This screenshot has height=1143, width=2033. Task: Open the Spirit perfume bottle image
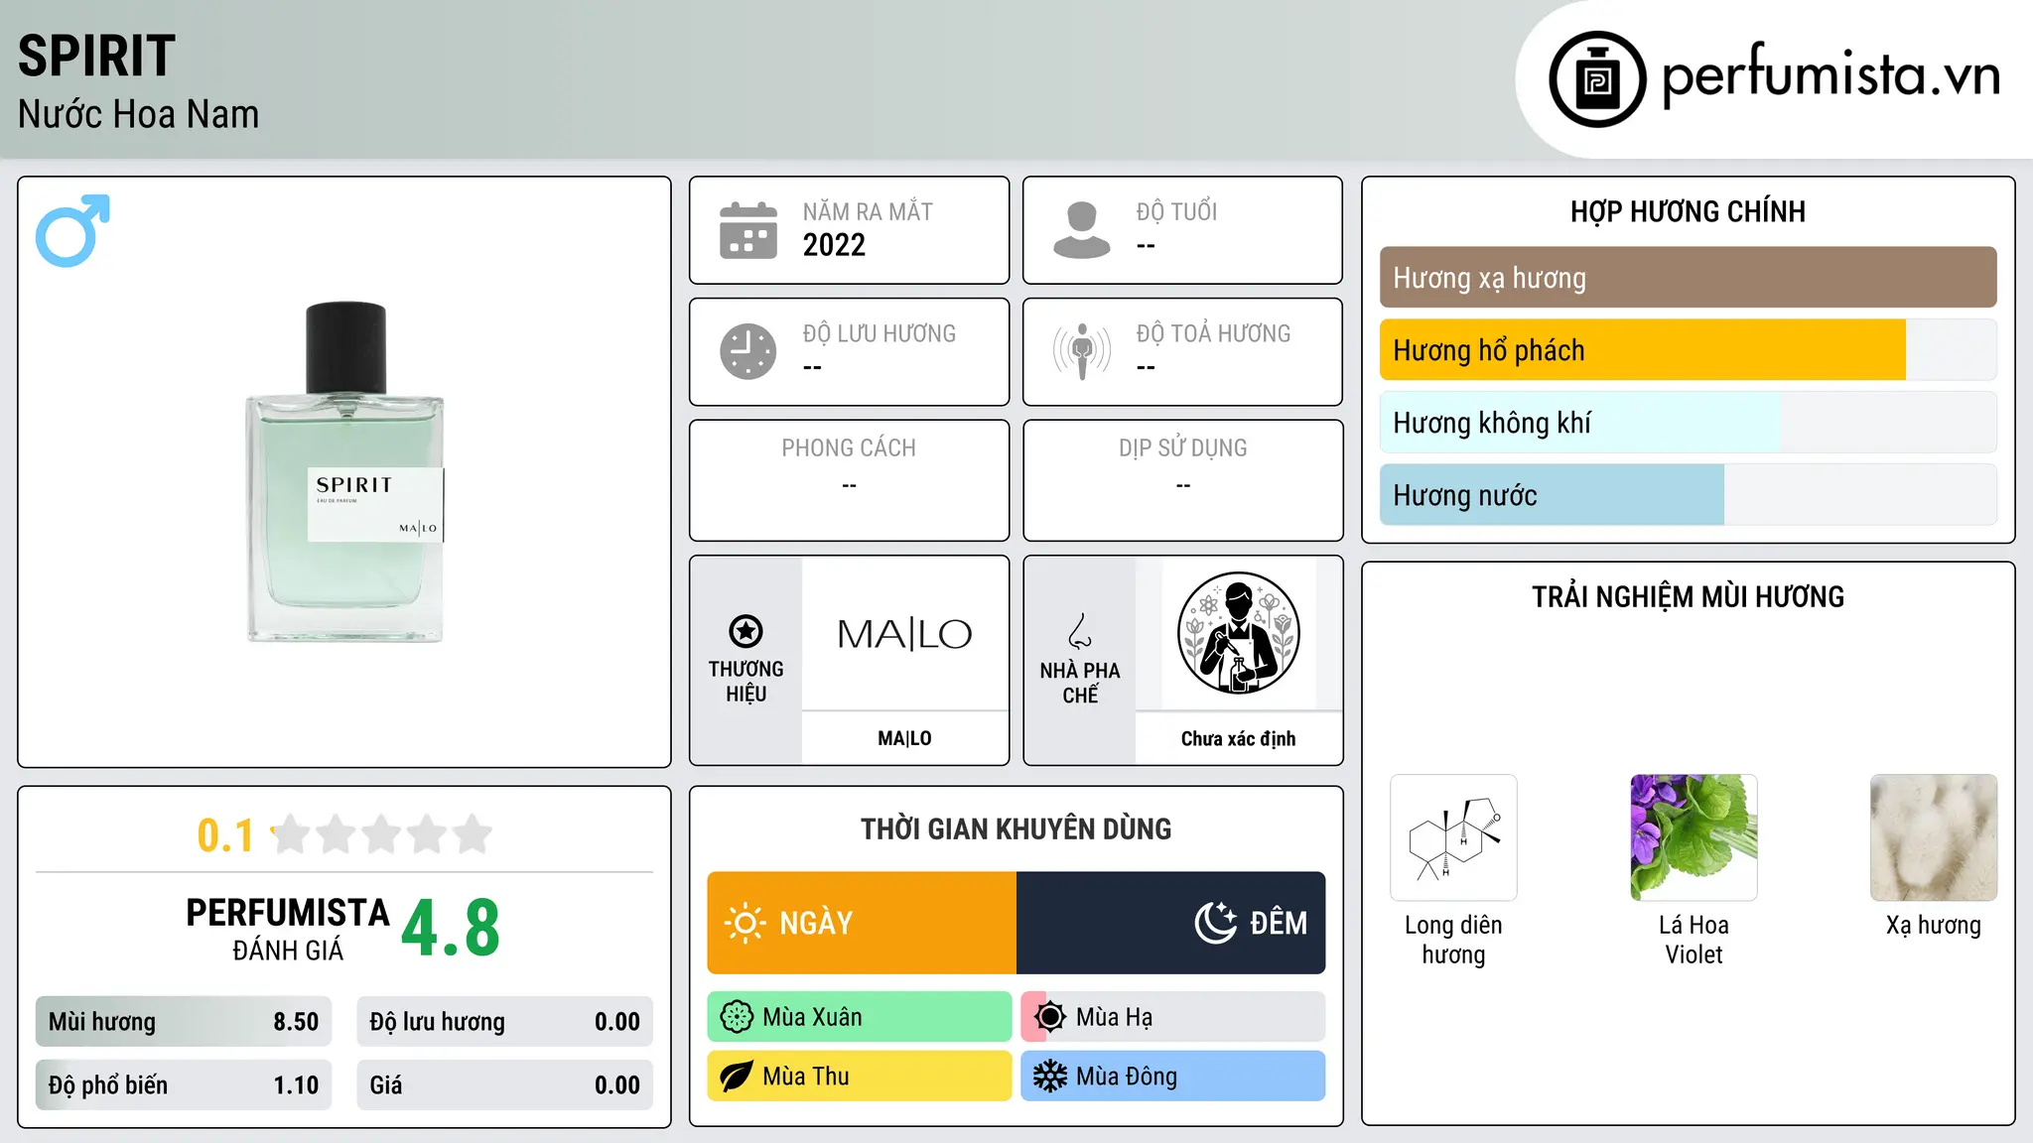344,472
